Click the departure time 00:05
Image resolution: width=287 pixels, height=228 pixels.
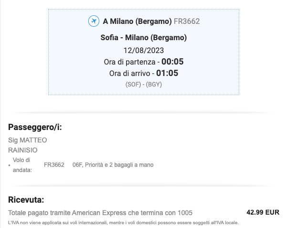tap(172, 62)
